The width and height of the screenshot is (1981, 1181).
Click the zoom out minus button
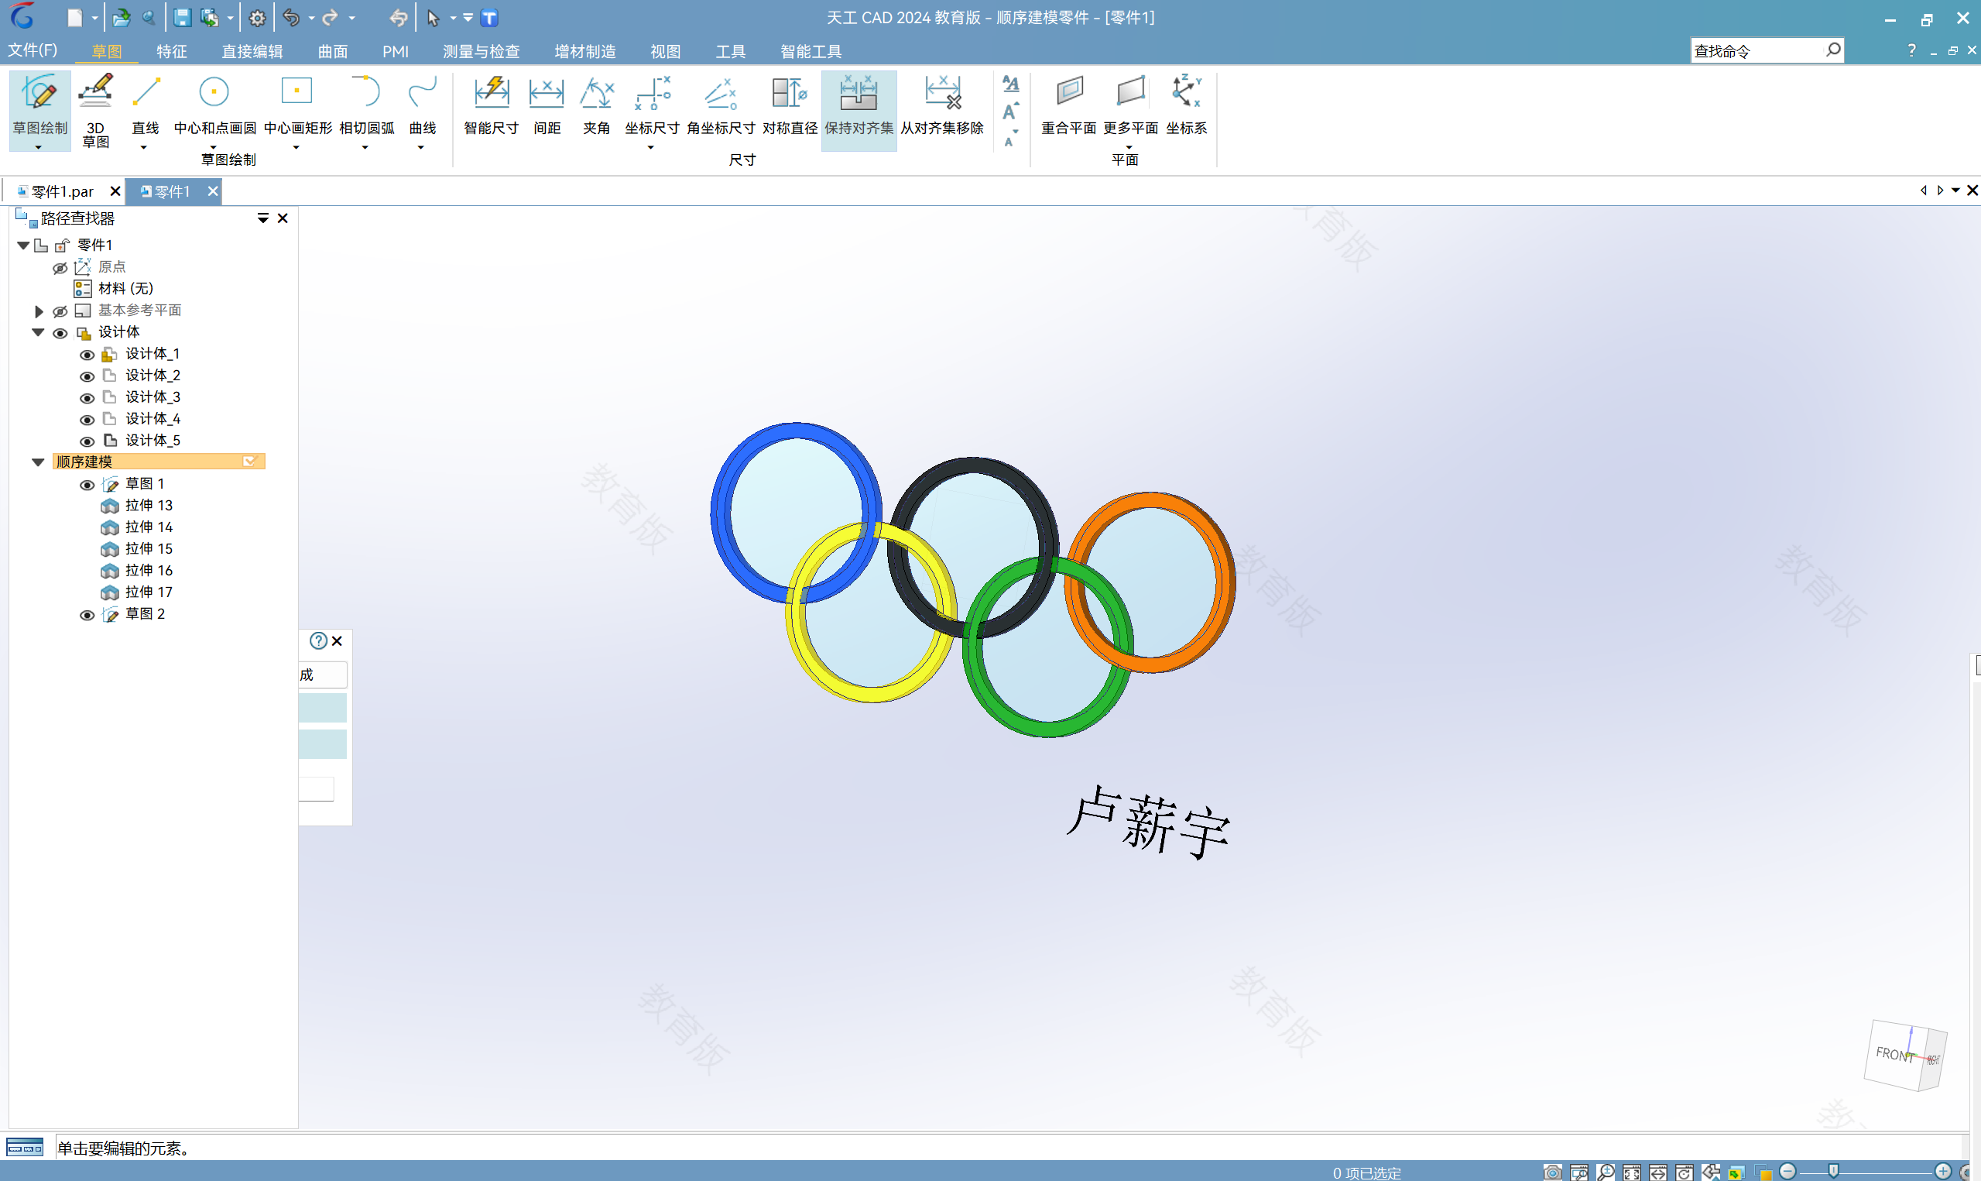pos(1787,1172)
